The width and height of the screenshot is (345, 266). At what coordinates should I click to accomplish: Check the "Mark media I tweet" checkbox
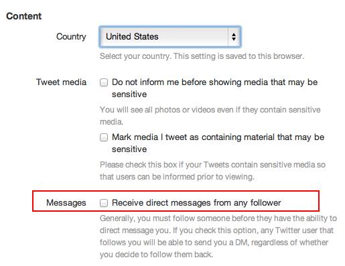(x=104, y=137)
